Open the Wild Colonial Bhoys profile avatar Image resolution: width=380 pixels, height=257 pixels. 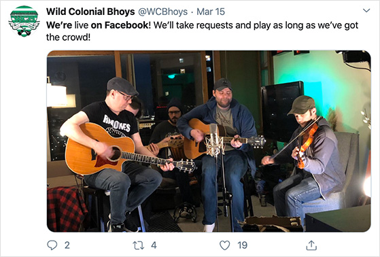[x=24, y=21]
